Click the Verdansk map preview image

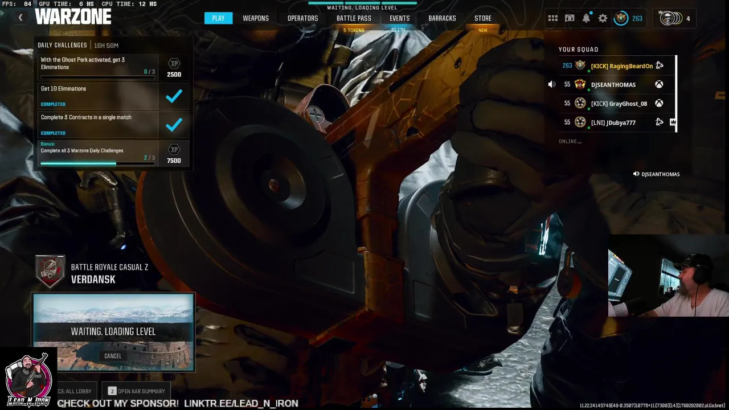click(113, 332)
